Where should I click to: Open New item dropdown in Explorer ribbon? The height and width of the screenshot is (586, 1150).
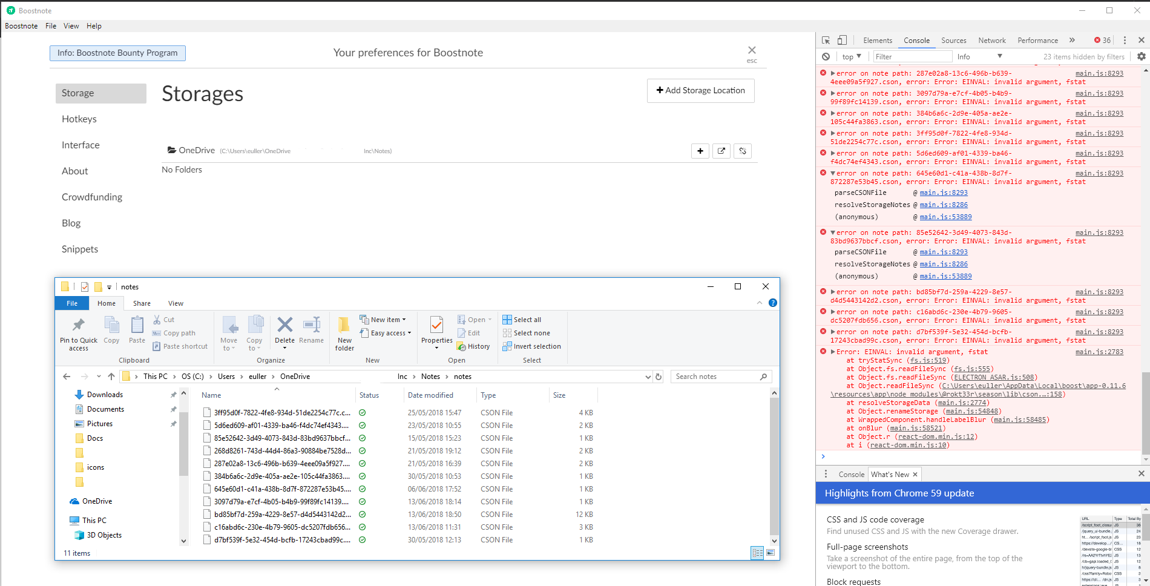pyautogui.click(x=383, y=320)
